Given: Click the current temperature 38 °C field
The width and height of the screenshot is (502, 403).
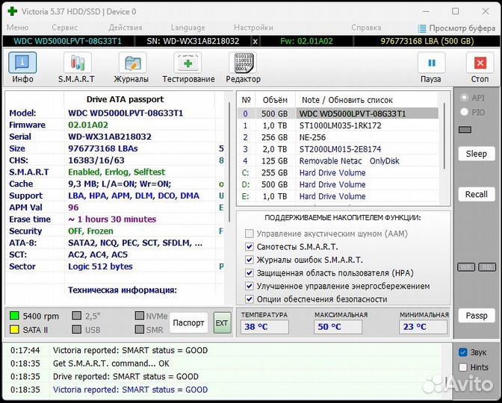Looking at the screenshot, I should coord(264,327).
